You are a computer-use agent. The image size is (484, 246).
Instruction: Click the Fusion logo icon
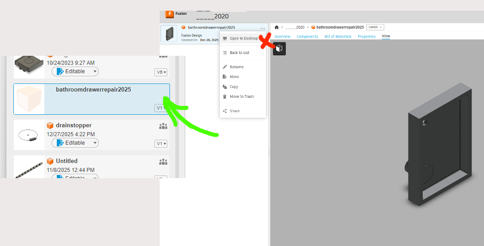click(x=170, y=14)
